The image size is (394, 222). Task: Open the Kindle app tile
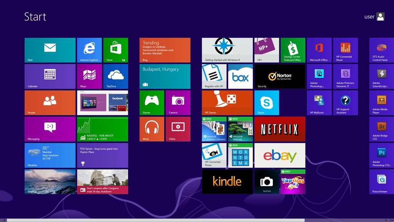point(227,182)
